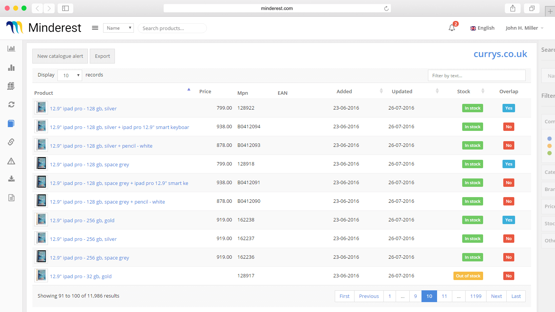Toggle the hamburger menu icon
Screen dimensions: 555x312
click(95, 28)
